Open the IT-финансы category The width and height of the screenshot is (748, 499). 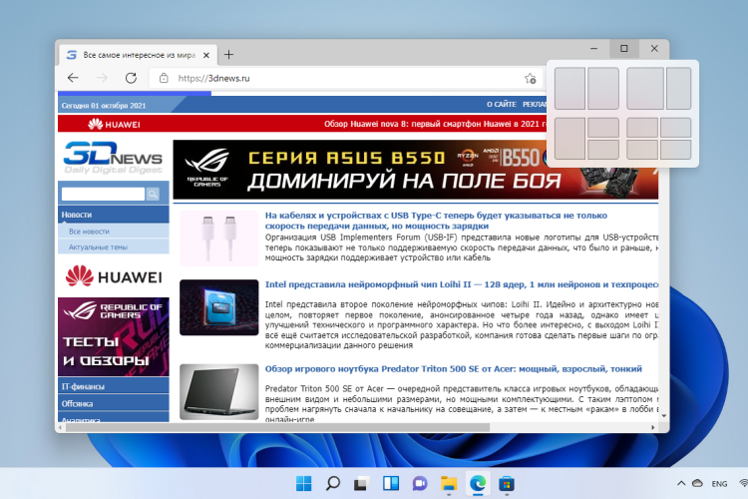pyautogui.click(x=84, y=386)
